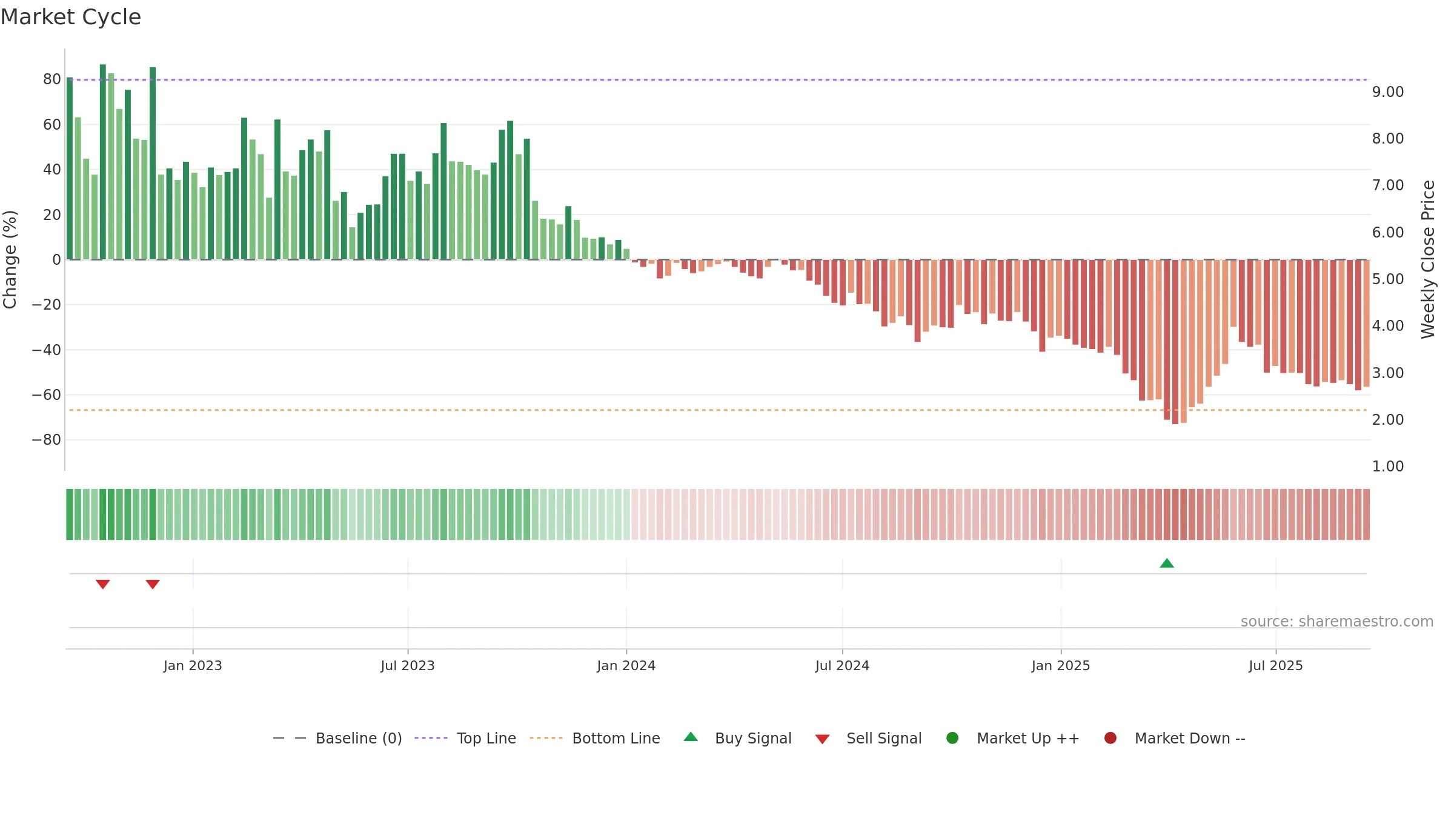Toggle the Baseline (0) legend entry
Image resolution: width=1454 pixels, height=818 pixels.
coord(337,738)
